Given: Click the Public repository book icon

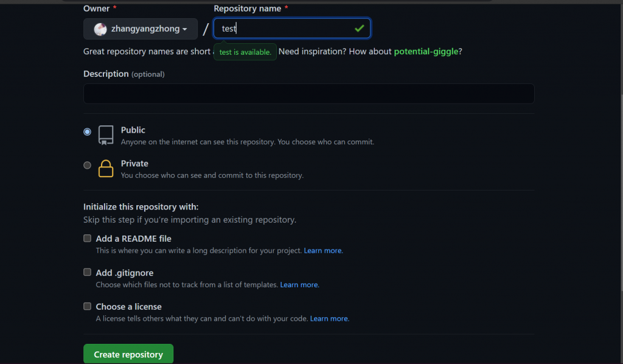Looking at the screenshot, I should coord(106,136).
